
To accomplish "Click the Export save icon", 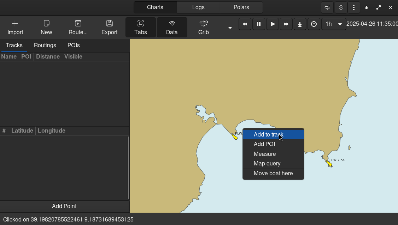I will tap(109, 28).
